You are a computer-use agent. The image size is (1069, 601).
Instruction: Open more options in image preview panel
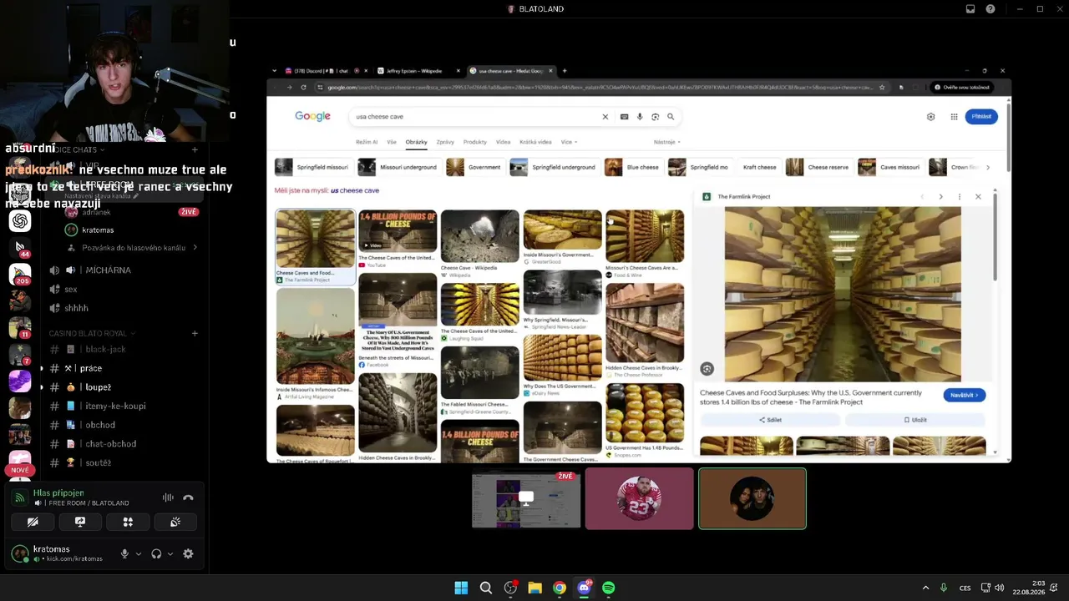(x=959, y=197)
